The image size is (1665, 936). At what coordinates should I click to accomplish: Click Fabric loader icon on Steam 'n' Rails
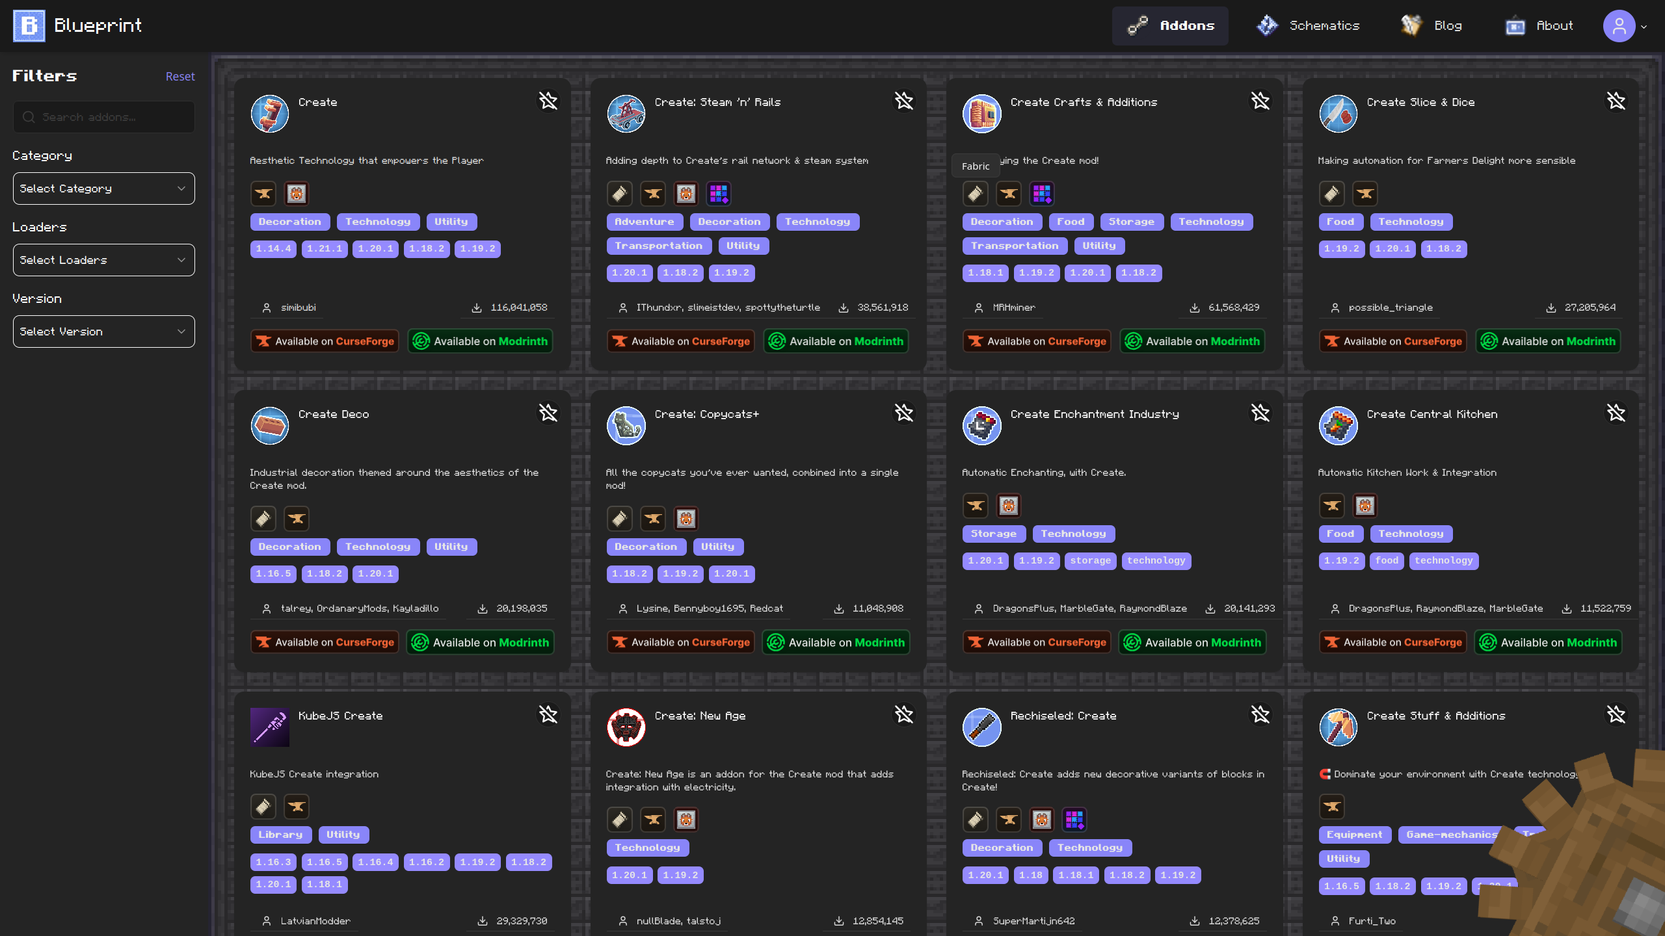tap(620, 194)
